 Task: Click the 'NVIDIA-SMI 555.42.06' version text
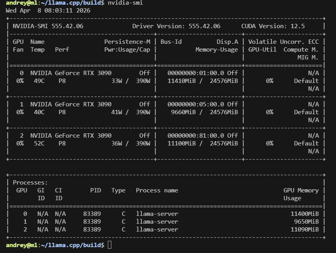click(48, 26)
